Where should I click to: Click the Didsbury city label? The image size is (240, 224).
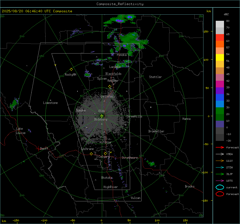(101, 119)
